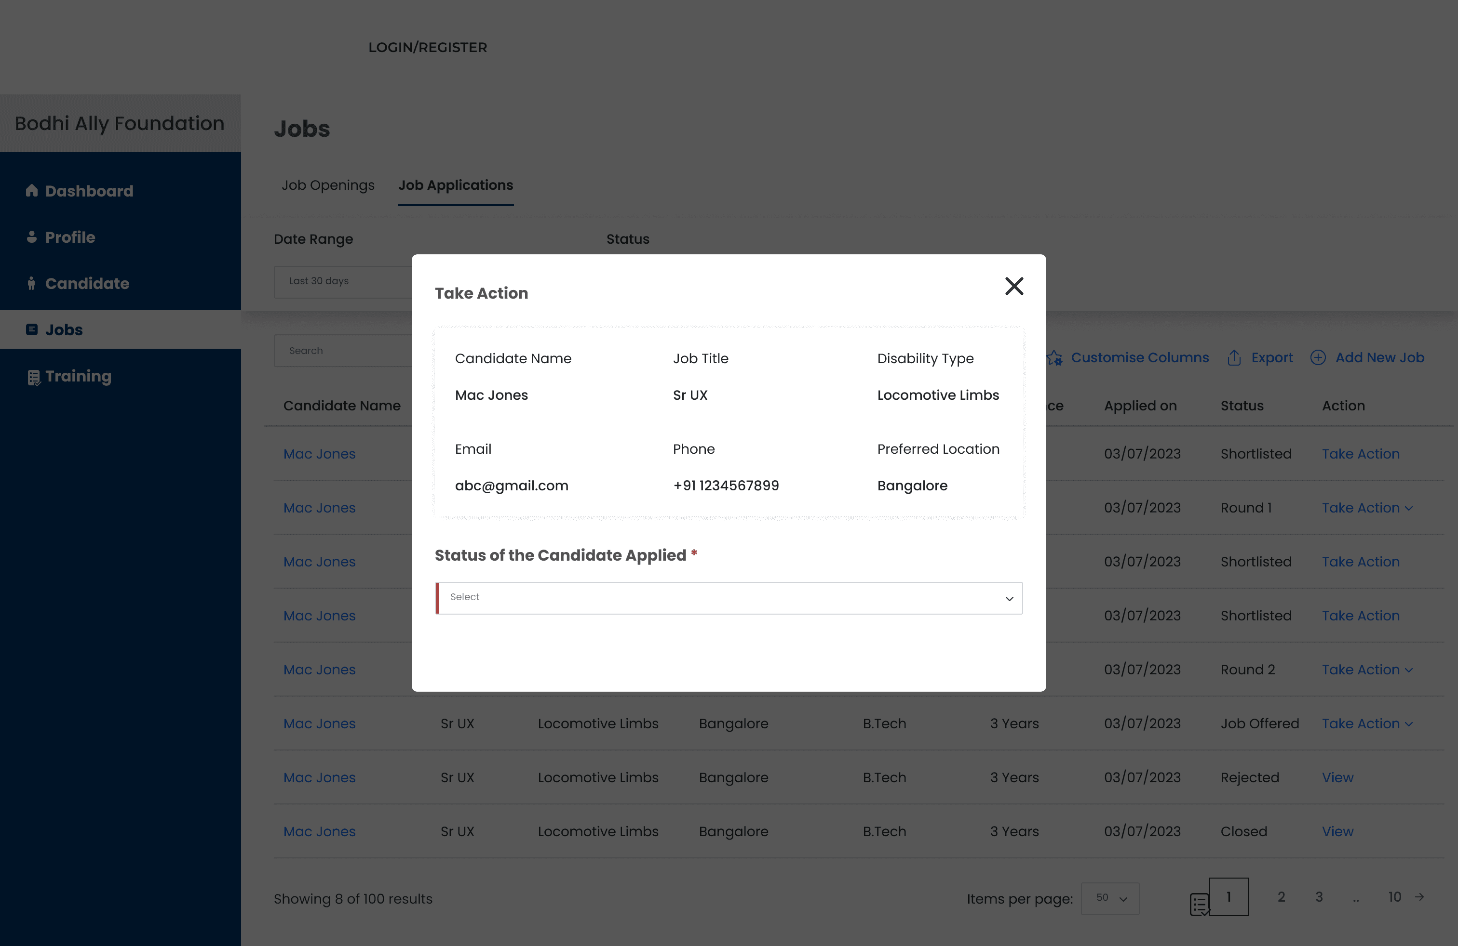
Task: Click the Add New Job plus icon
Action: (1318, 358)
